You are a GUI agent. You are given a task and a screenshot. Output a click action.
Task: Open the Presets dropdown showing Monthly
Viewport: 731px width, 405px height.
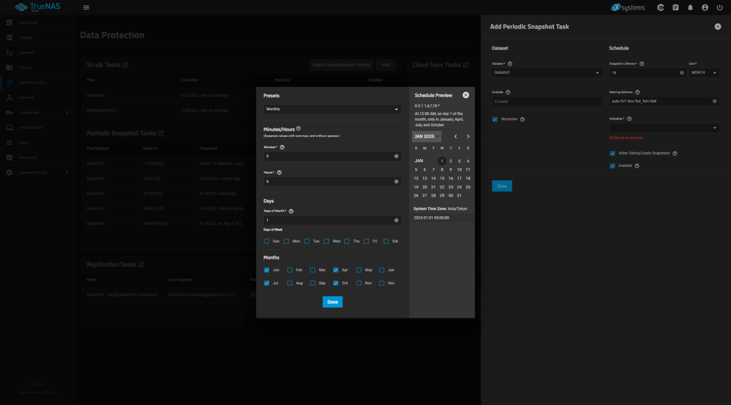click(333, 109)
